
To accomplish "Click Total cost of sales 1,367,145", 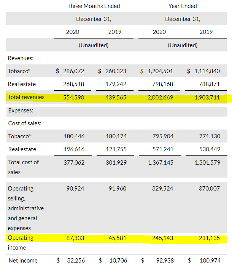I will (161, 162).
